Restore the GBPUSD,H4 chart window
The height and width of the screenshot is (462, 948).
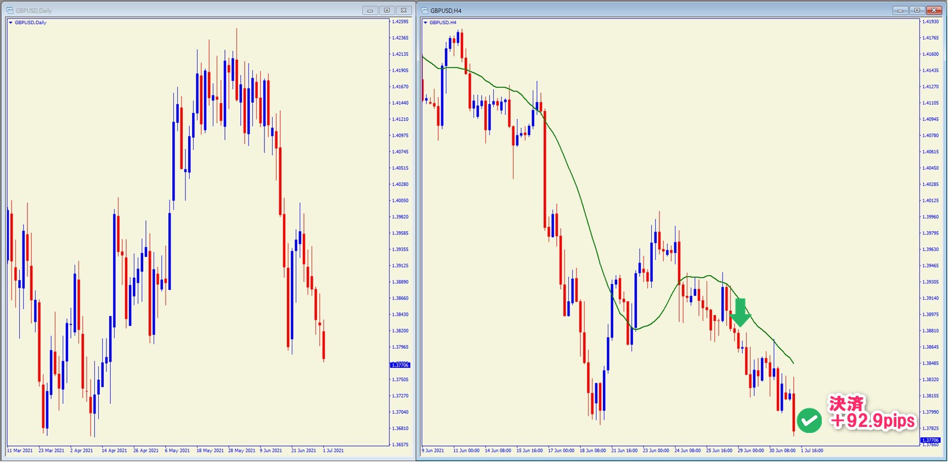point(917,10)
